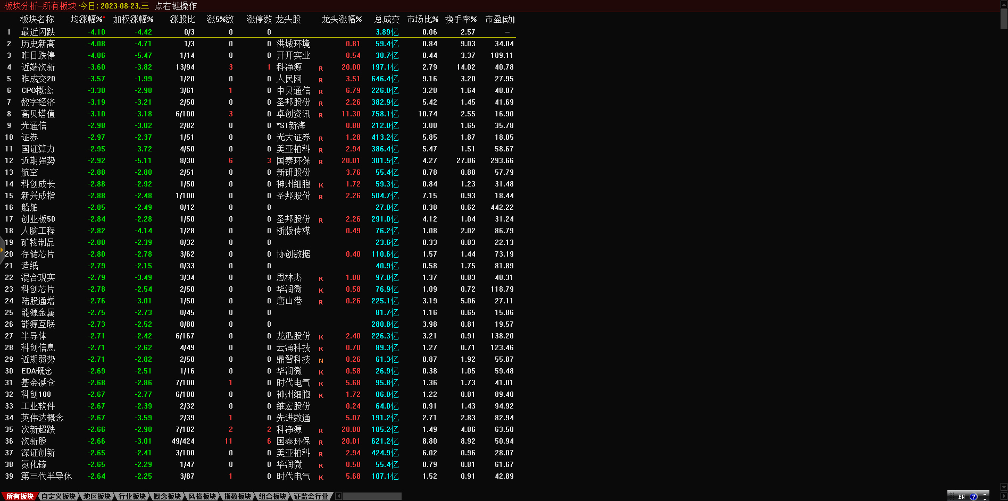Sort by the 均涨幅% column header
Viewport: 1008px width, 501px height.
[x=87, y=20]
